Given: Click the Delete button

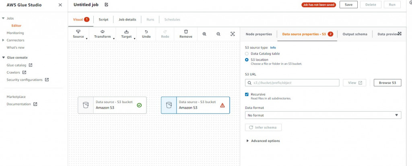Looking at the screenshot, I should [x=371, y=5].
